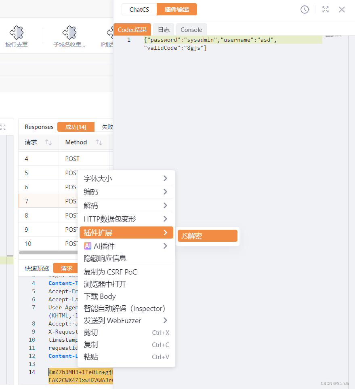Choose 复制为 CSRF PoC
Viewport: 355px width, 389px height.
(x=126, y=272)
